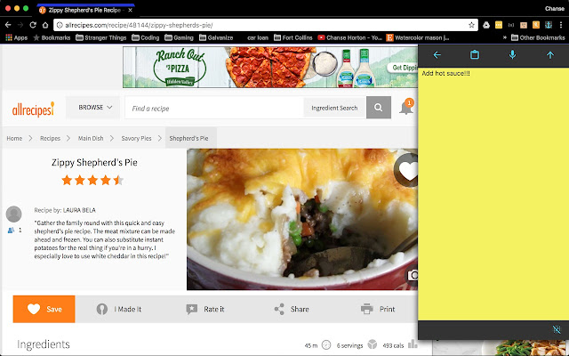The height and width of the screenshot is (356, 569).
Task: Go to Home in the breadcrumb
Action: [14, 139]
